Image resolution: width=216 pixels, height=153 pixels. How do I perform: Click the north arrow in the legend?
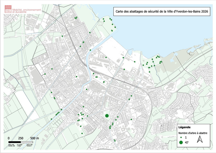click(200, 139)
